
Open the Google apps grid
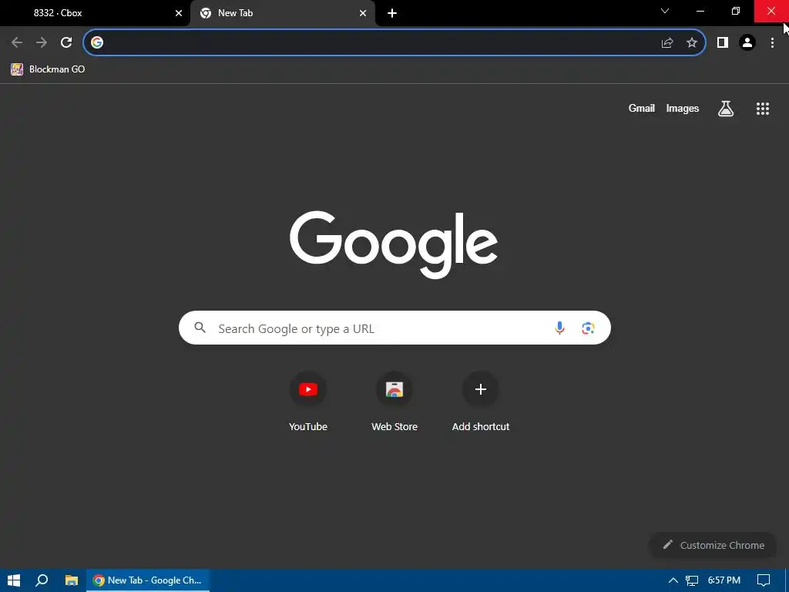763,108
